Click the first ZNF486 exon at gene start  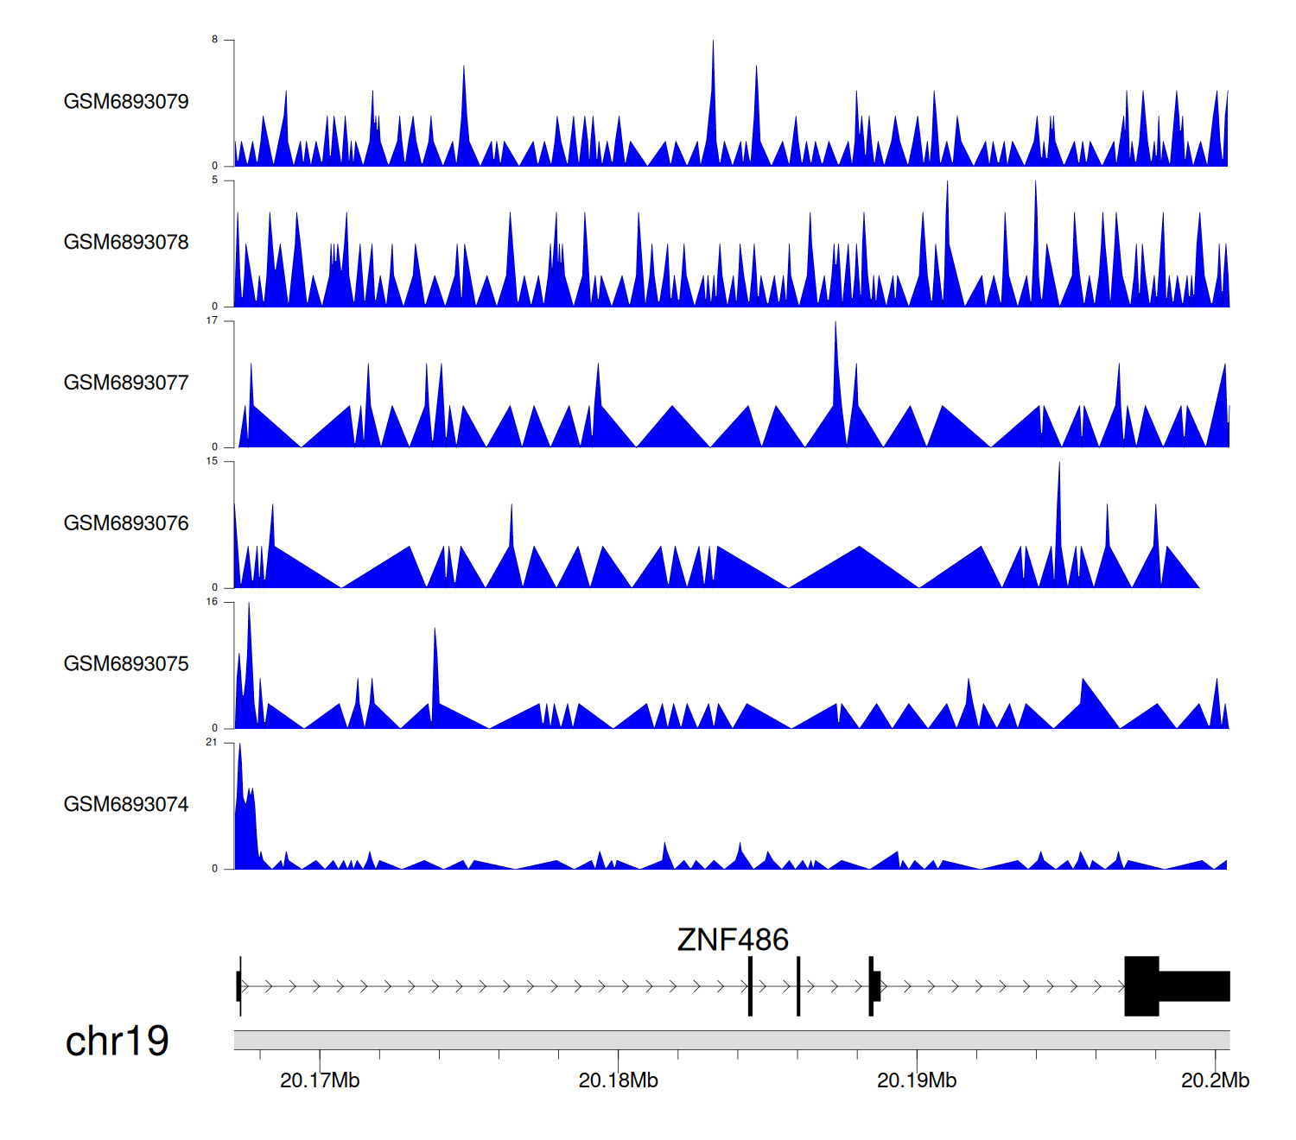pos(238,986)
